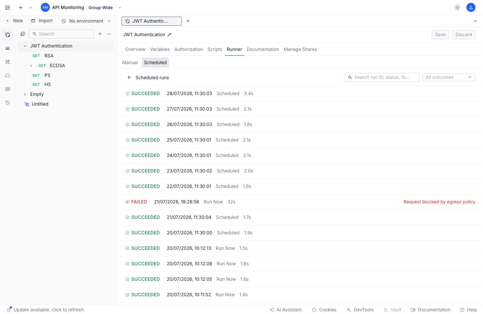Open the 28/07/2026 succeeded run
Screen dimensions: 483x314
point(300,94)
